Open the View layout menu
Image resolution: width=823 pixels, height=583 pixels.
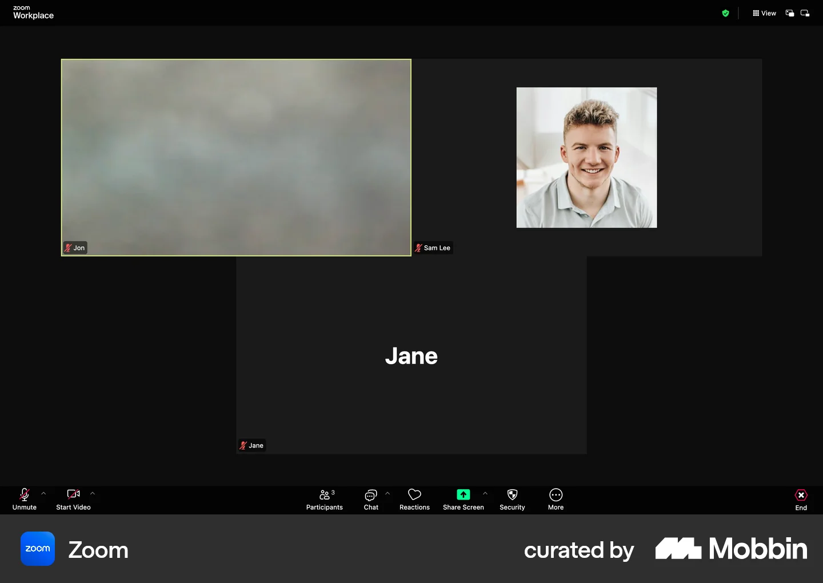pyautogui.click(x=764, y=13)
